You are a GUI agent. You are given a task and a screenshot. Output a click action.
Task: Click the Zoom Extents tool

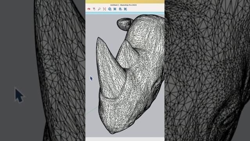104,9
